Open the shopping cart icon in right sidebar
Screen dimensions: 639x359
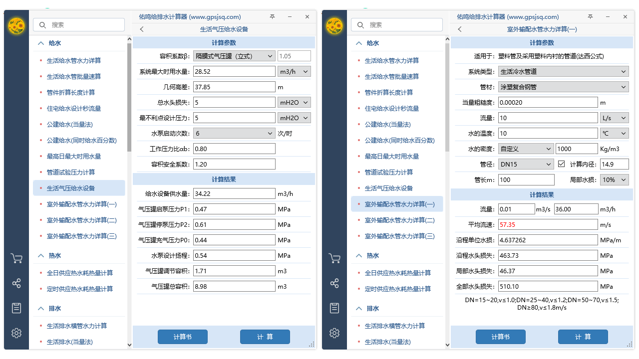click(334, 258)
